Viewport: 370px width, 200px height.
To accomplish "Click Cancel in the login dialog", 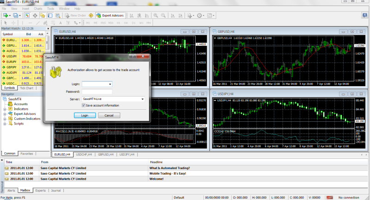I will pos(109,115).
